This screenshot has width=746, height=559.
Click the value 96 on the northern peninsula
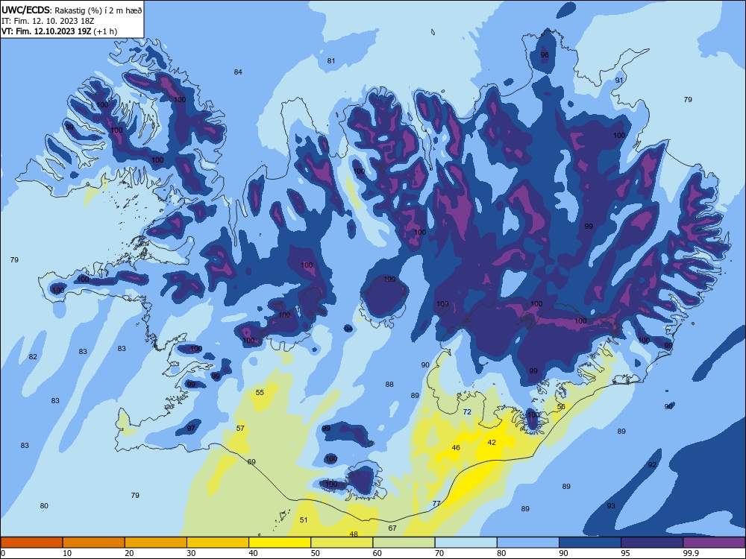coord(545,54)
